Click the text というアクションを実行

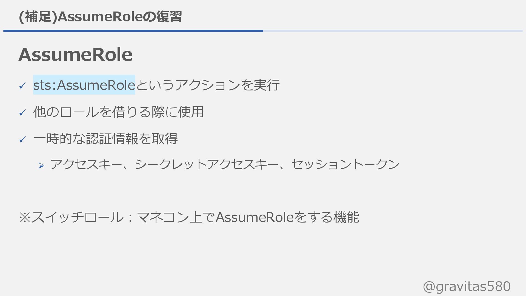208,85
